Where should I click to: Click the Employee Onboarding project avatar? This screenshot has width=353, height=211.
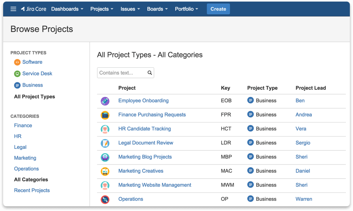(105, 101)
